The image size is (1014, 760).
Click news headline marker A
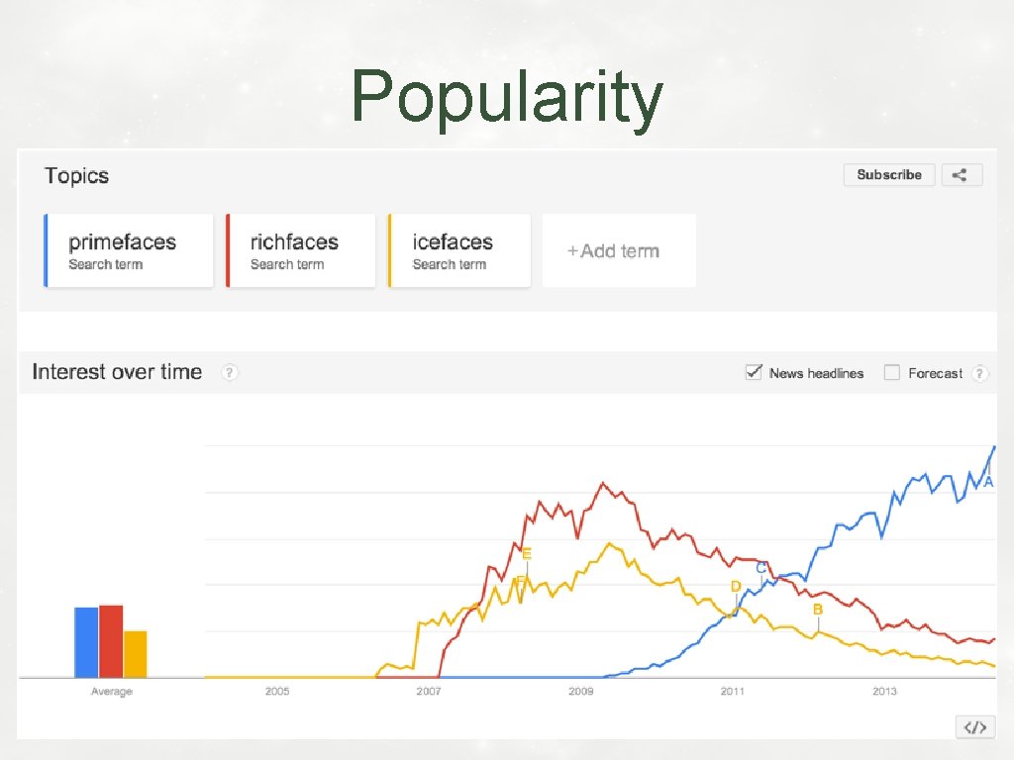(x=988, y=482)
